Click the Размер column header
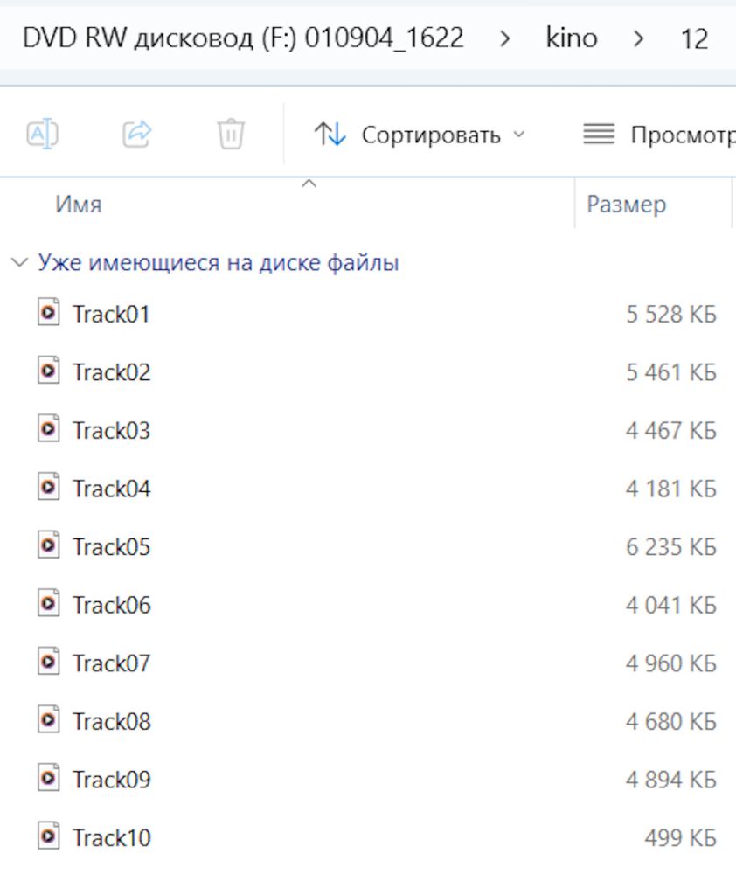The height and width of the screenshot is (895, 736). 627,205
